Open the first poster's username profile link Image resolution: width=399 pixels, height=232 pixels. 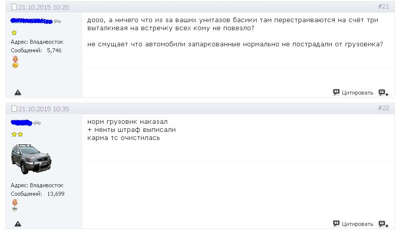click(x=31, y=21)
